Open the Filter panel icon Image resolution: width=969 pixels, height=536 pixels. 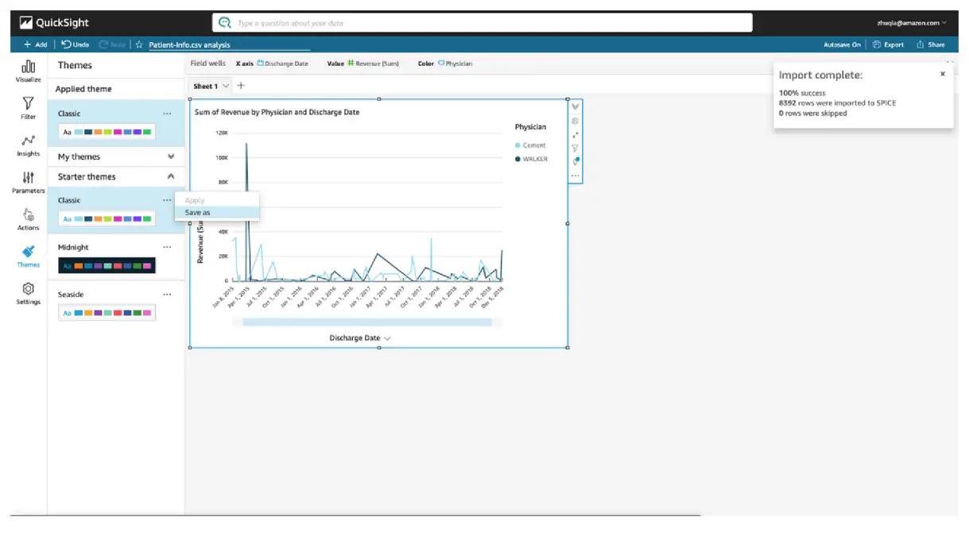pos(28,103)
